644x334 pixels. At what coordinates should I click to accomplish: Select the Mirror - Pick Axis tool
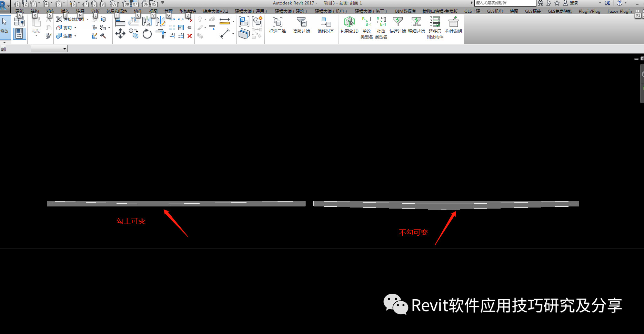147,22
